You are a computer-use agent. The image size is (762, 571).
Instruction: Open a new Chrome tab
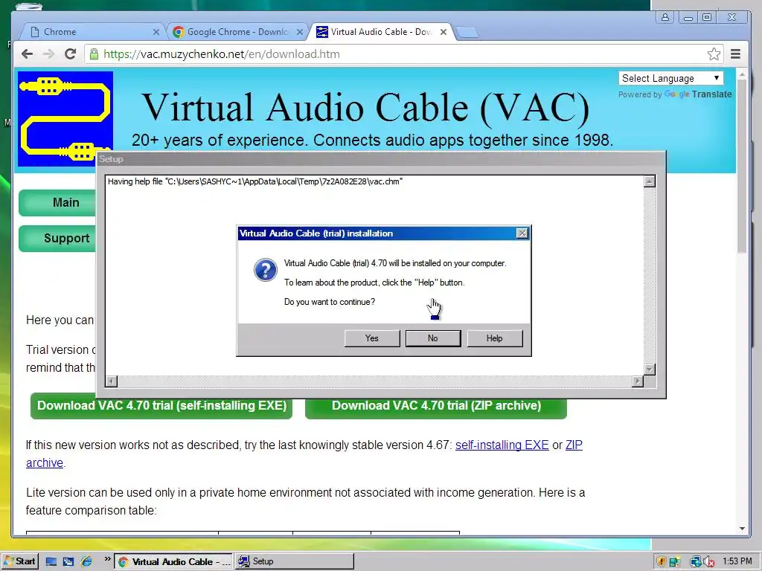pos(468,33)
